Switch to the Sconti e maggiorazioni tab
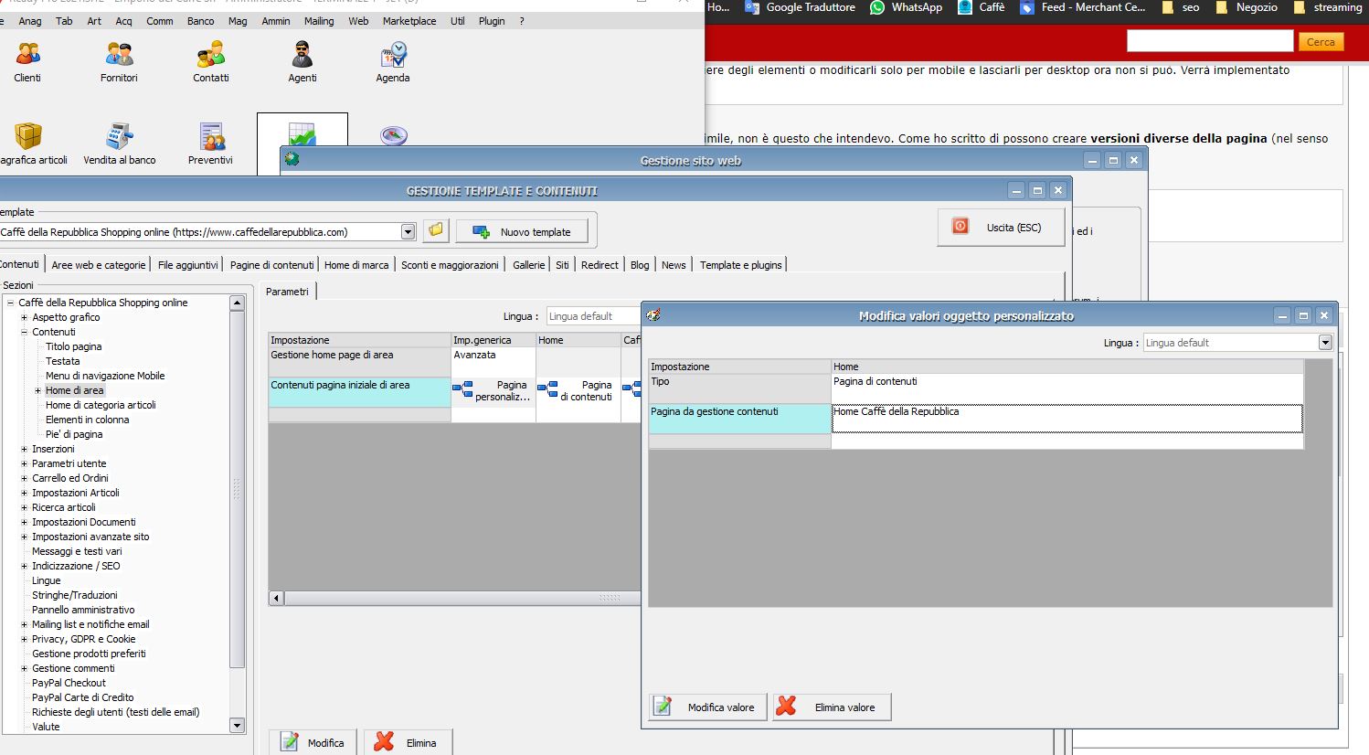 (x=450, y=265)
